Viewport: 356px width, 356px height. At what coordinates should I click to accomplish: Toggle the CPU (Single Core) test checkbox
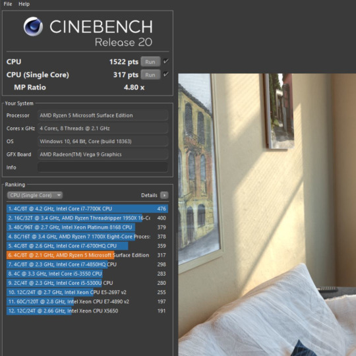pyautogui.click(x=165, y=74)
